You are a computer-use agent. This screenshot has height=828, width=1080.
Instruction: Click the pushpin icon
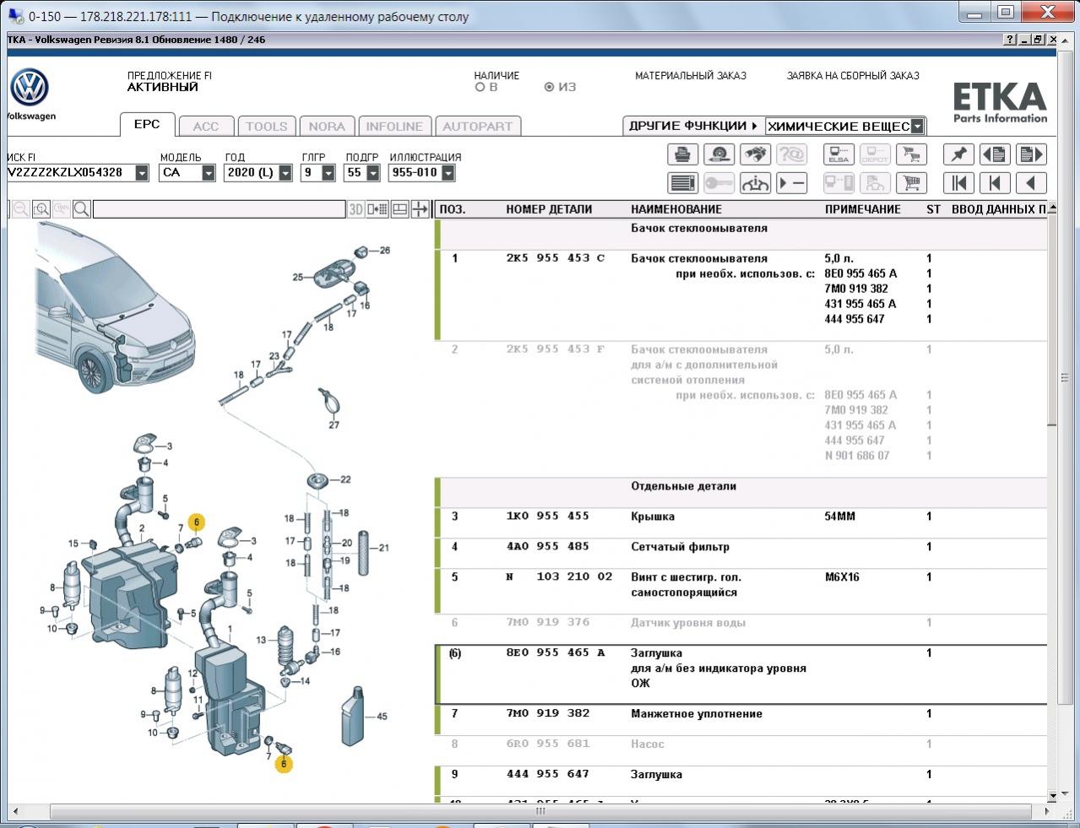[958, 154]
